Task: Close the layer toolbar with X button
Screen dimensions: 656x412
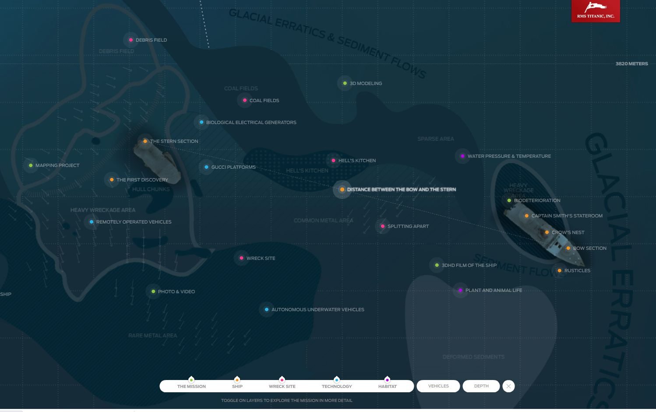Action: click(508, 386)
